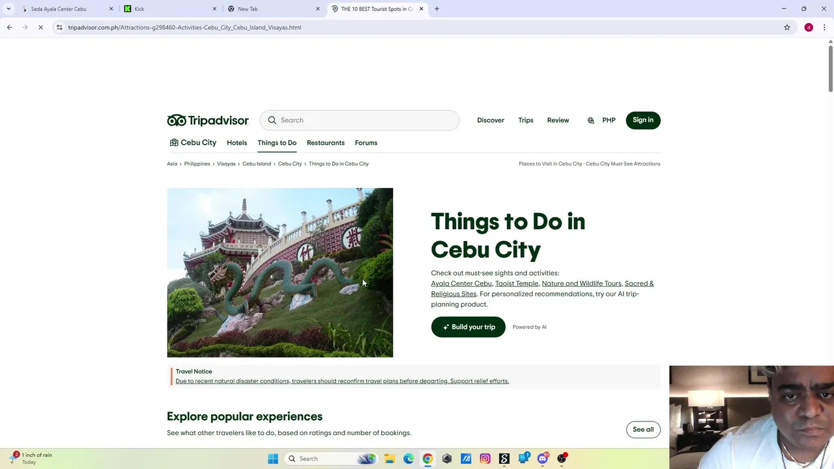
Task: Open the weather widget showing rain
Action: (x=31, y=459)
